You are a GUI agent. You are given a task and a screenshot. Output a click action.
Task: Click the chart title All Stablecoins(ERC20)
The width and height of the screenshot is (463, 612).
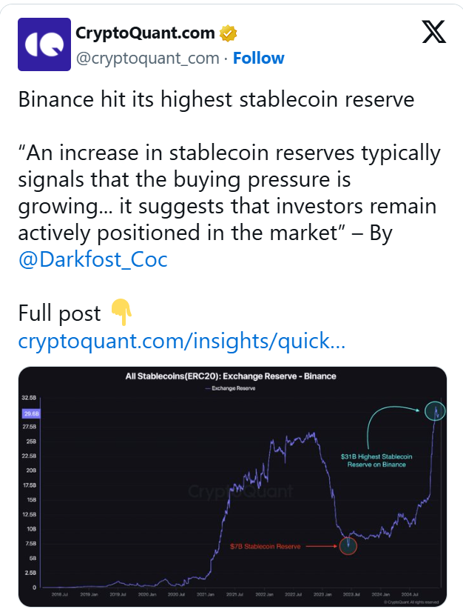(231, 376)
